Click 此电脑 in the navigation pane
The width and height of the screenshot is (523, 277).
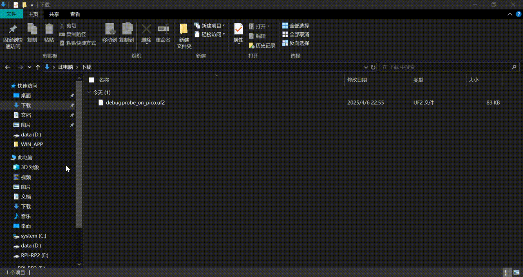[x=25, y=158]
